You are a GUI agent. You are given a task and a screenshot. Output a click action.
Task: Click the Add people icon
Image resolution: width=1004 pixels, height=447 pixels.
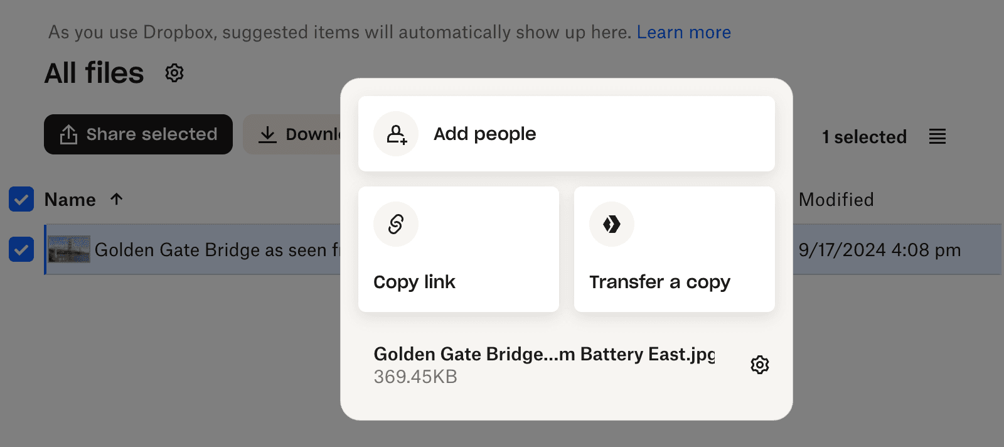[x=396, y=134]
